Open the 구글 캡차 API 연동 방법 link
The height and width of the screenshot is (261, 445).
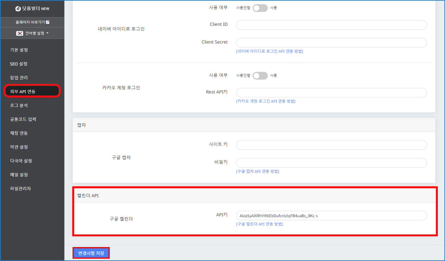coord(258,171)
